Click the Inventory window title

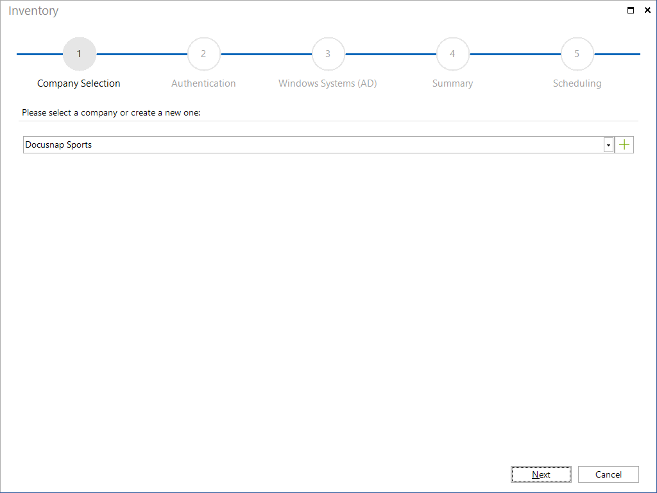coord(33,11)
